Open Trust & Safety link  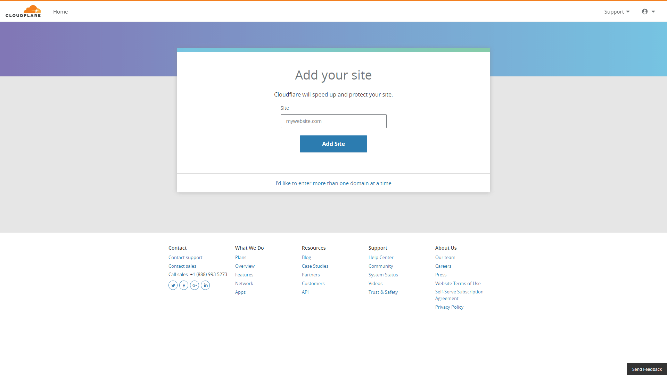[x=383, y=292]
